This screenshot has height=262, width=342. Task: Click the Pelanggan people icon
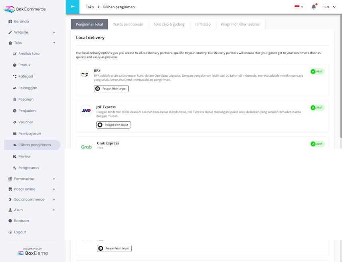[x=15, y=88]
